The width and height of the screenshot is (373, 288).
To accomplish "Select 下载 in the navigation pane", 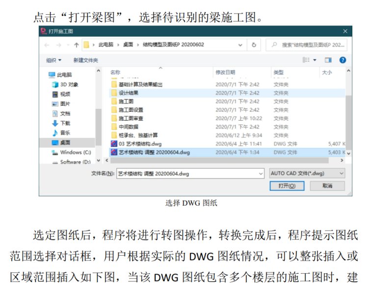I will (x=65, y=123).
